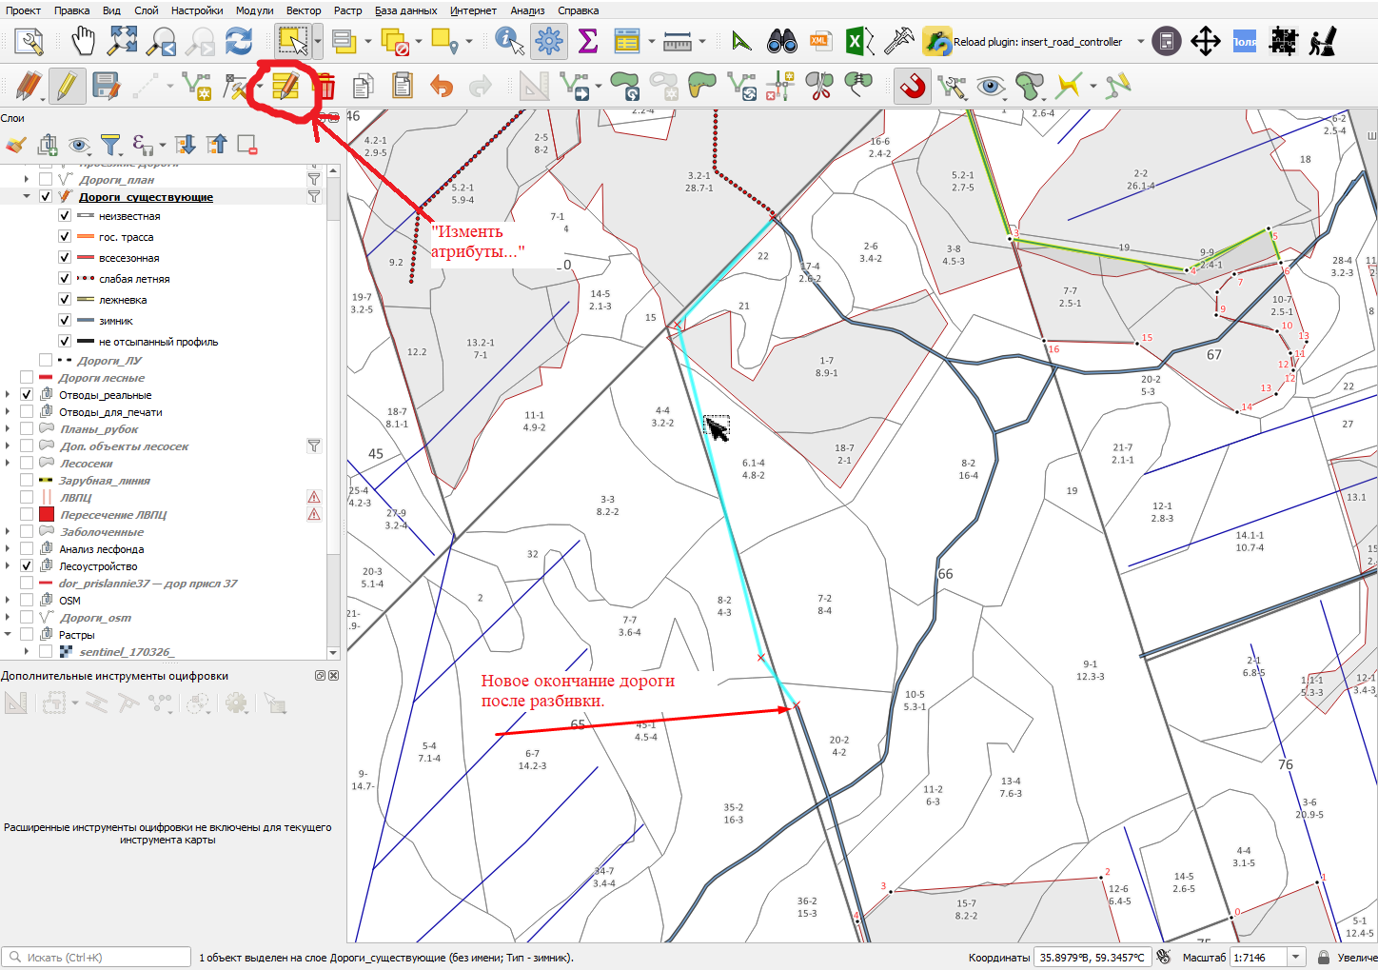The image size is (1378, 970).
Task: Click the Excel export icon
Action: tap(858, 42)
